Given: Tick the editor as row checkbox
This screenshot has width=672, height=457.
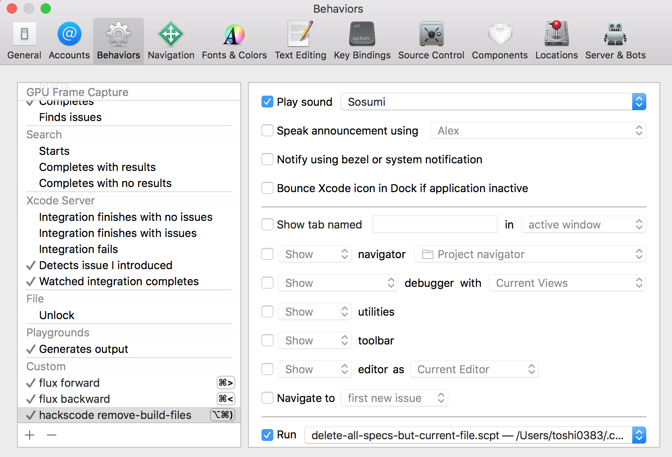Looking at the screenshot, I should coord(267,369).
